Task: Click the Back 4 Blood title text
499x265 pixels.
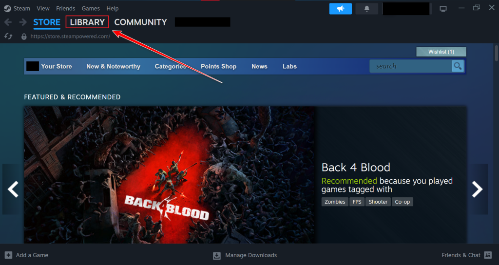Action: point(356,168)
